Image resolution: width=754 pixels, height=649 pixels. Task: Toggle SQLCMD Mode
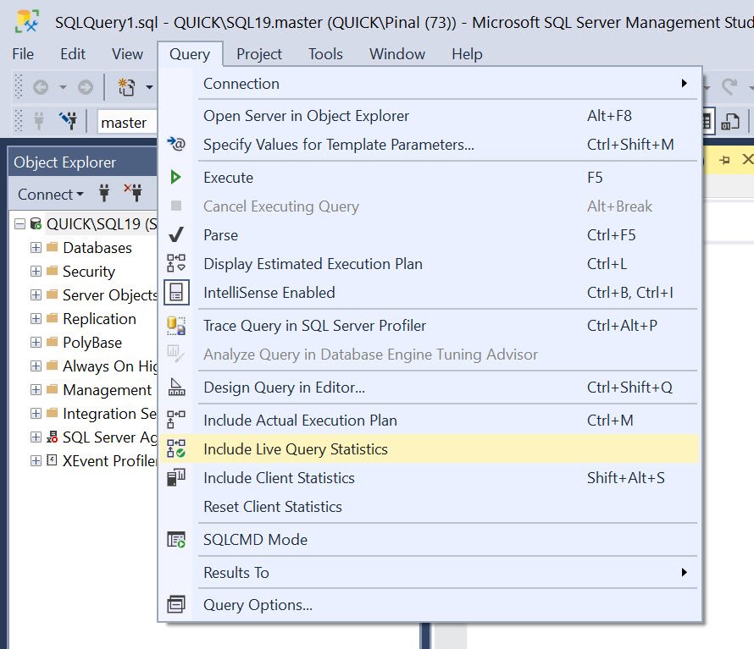coord(430,540)
